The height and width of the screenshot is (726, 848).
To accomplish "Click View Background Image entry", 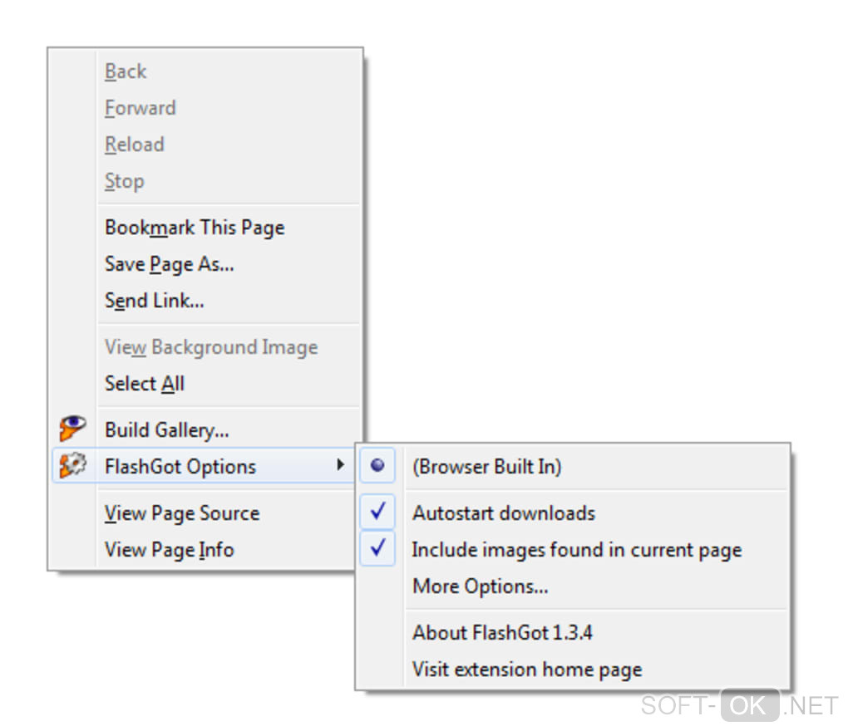I will pyautogui.click(x=211, y=347).
